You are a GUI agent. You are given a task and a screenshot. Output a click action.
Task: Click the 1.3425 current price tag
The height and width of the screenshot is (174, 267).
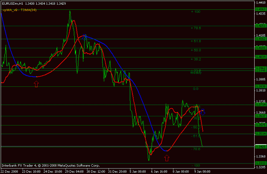click(261, 147)
